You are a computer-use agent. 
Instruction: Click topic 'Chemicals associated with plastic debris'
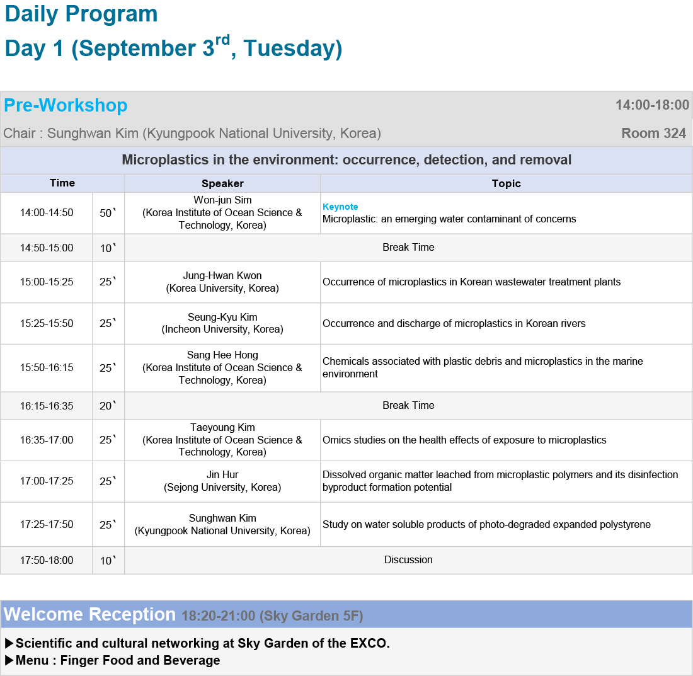pos(483,367)
